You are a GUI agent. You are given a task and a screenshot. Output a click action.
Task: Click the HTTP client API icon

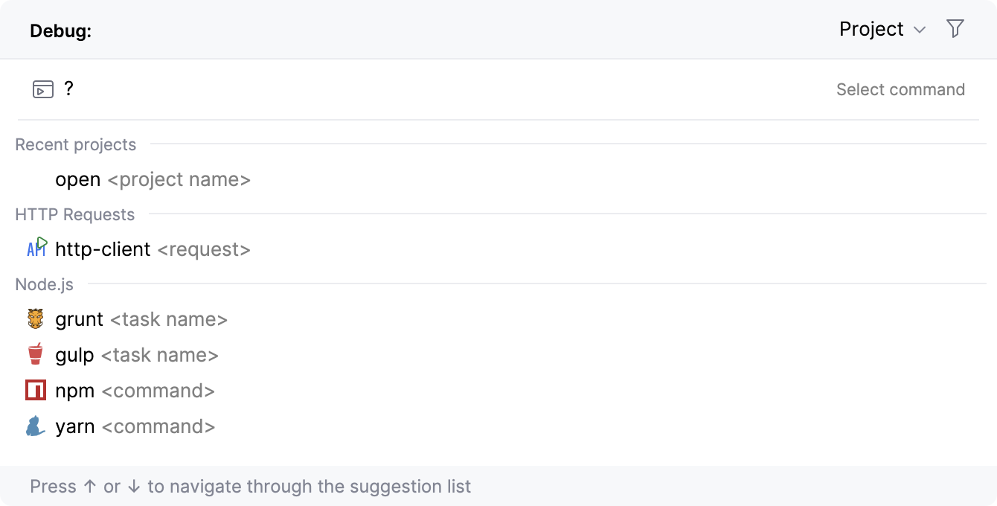[x=36, y=249]
